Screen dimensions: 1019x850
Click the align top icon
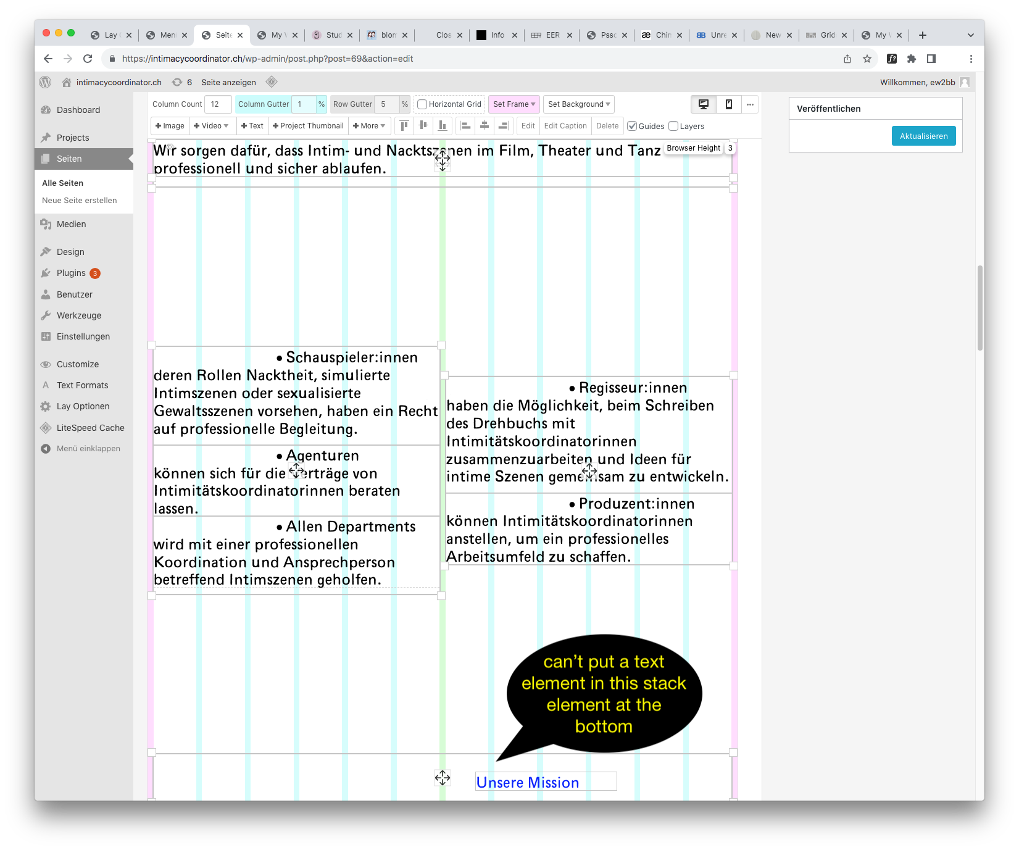404,126
